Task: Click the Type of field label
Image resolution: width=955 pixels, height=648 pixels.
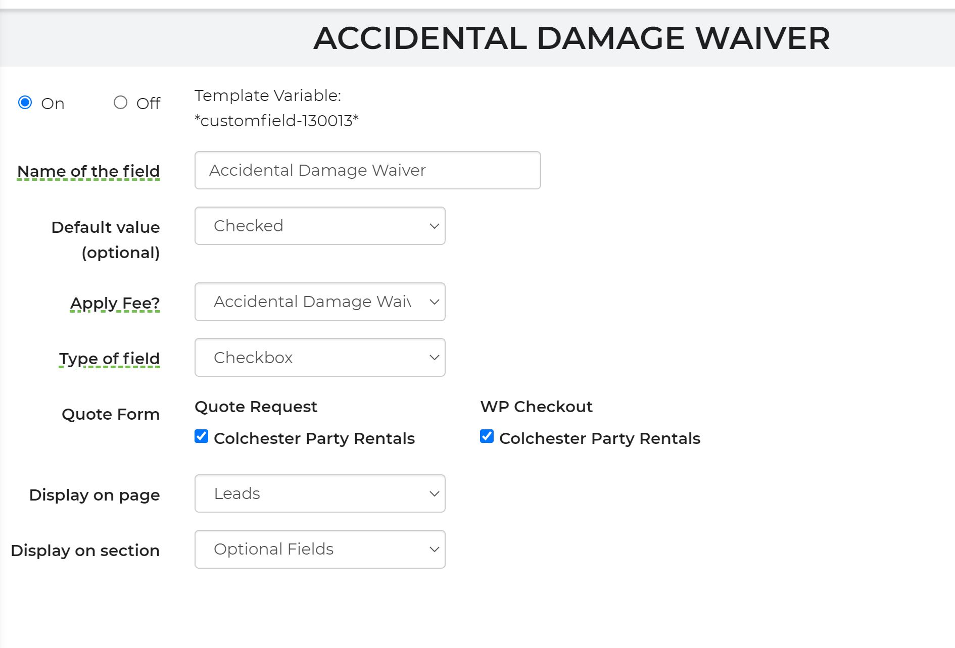Action: coord(109,359)
